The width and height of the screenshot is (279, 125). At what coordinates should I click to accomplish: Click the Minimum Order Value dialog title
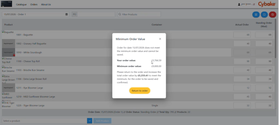pyautogui.click(x=131, y=39)
